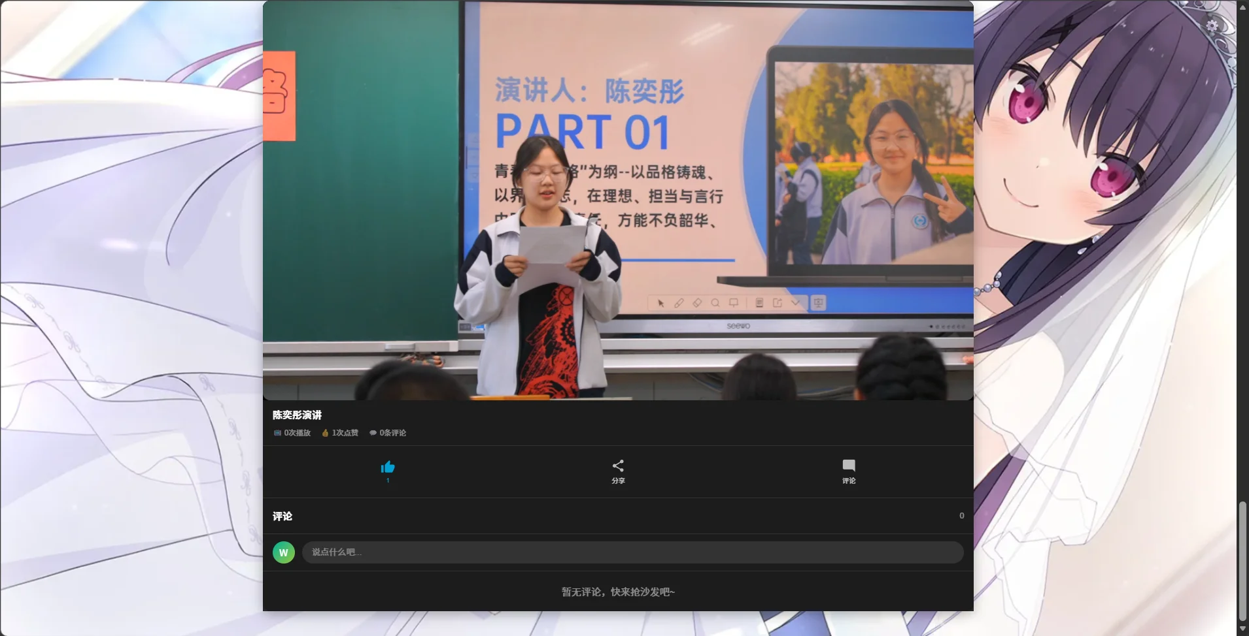Click the 0次播放 play count text
The image size is (1249, 636).
click(298, 433)
